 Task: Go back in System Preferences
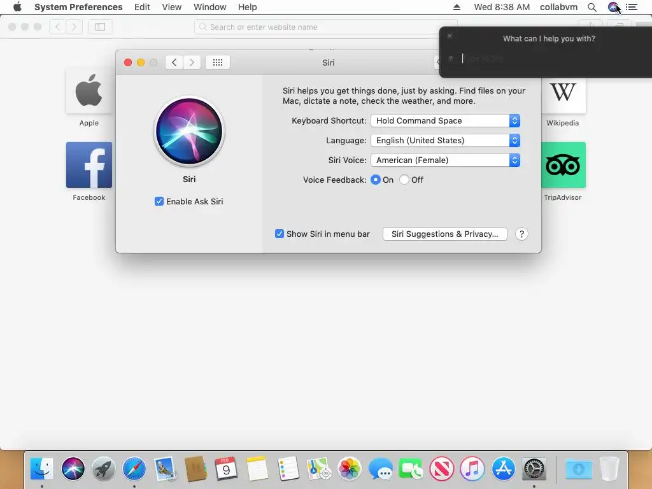(x=174, y=62)
